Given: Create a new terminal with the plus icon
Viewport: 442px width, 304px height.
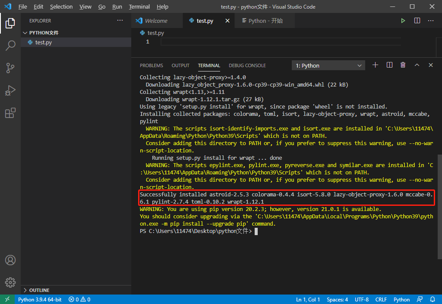Looking at the screenshot, I should tap(375, 65).
